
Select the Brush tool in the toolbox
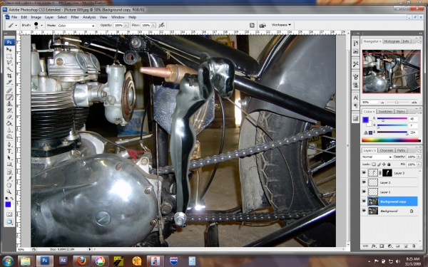pos(9,98)
